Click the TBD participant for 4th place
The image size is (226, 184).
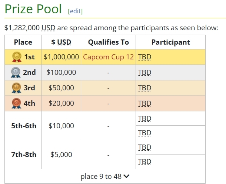coord(144,103)
